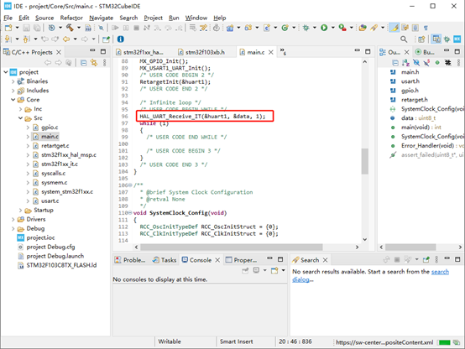Switch to the stm32f103xb.h editor tab
The height and width of the screenshot is (349, 465).
(201, 52)
